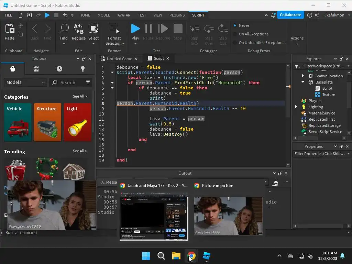Image resolution: width=352 pixels, height=264 pixels.
Task: Click See All next to Trending
Action: (80, 151)
